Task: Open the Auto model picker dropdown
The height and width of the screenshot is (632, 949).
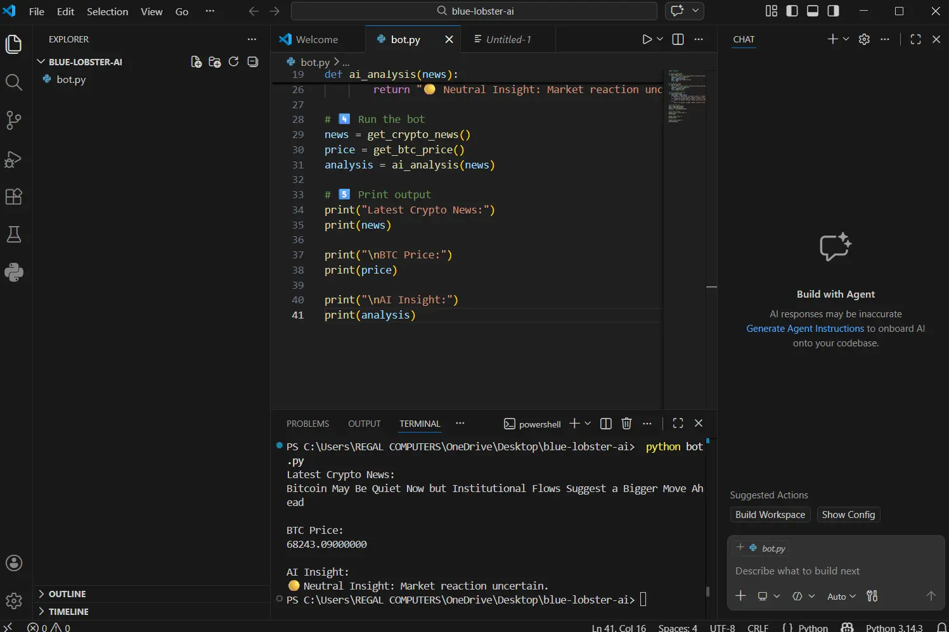Action: [841, 597]
